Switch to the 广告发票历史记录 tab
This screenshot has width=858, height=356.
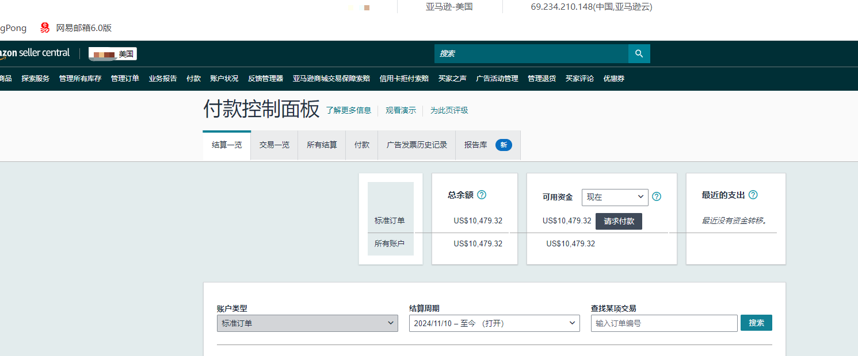[x=417, y=145]
